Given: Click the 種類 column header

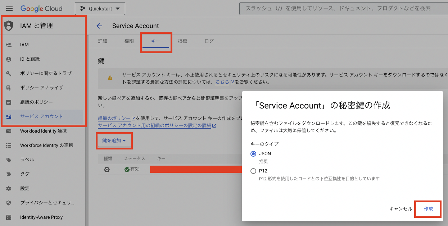Looking at the screenshot, I should (x=108, y=158).
